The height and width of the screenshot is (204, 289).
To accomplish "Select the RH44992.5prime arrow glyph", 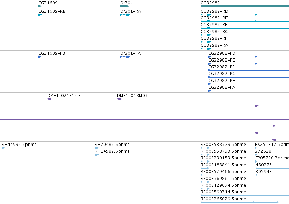I will (x=3, y=148).
